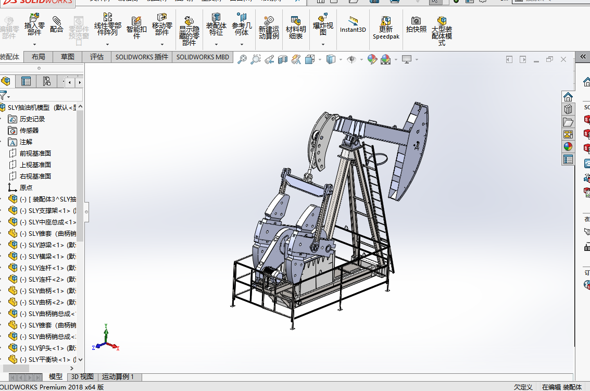Click Reference Geometry (参考几何体) icon
Viewport: 590px width, 391px height.
242,24
